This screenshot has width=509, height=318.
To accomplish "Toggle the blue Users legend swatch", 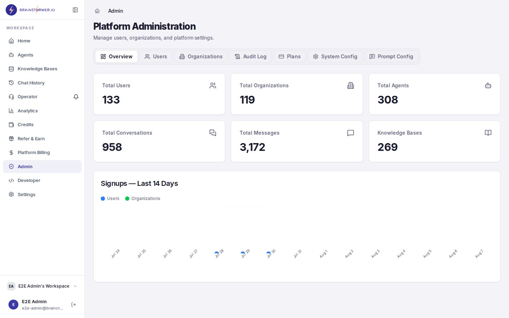I will point(103,199).
